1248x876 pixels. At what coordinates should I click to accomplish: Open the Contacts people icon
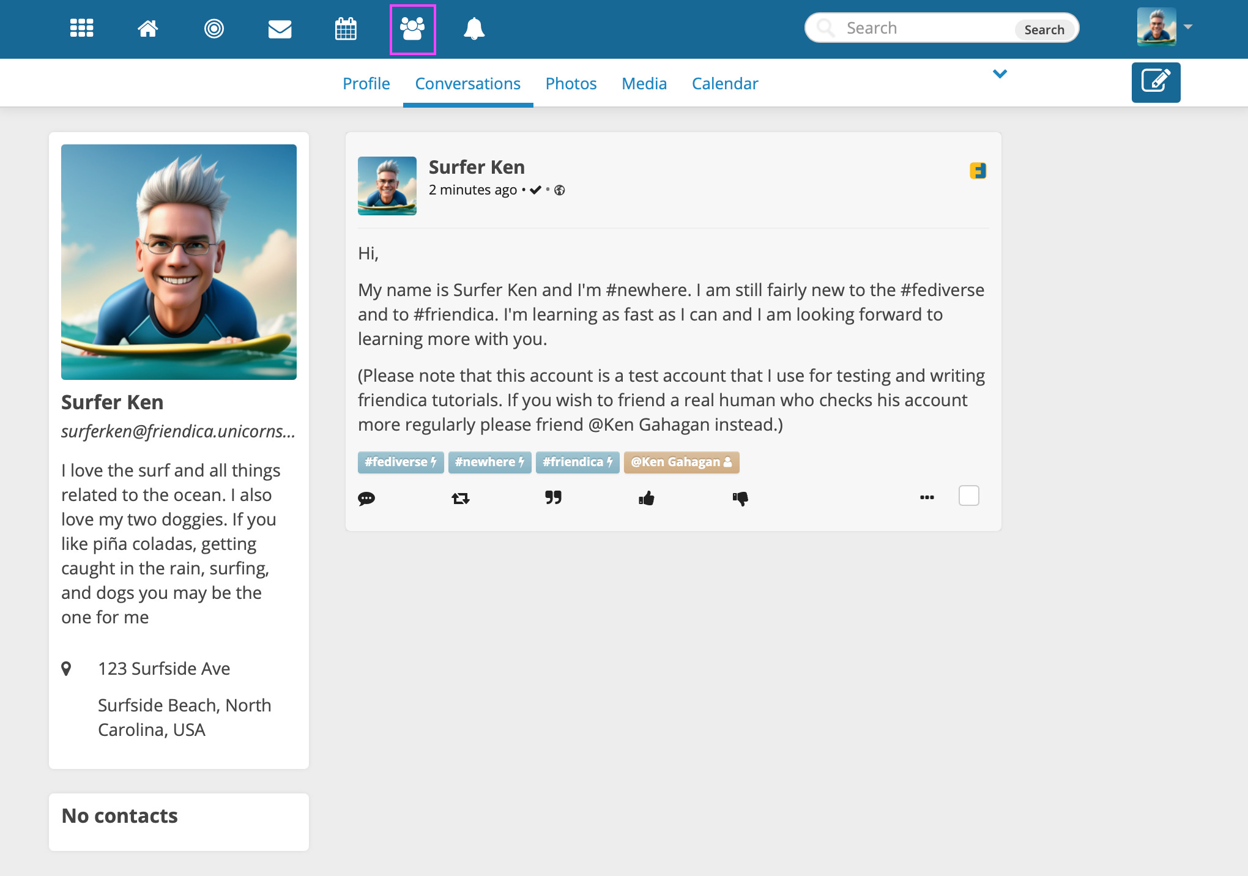(412, 29)
